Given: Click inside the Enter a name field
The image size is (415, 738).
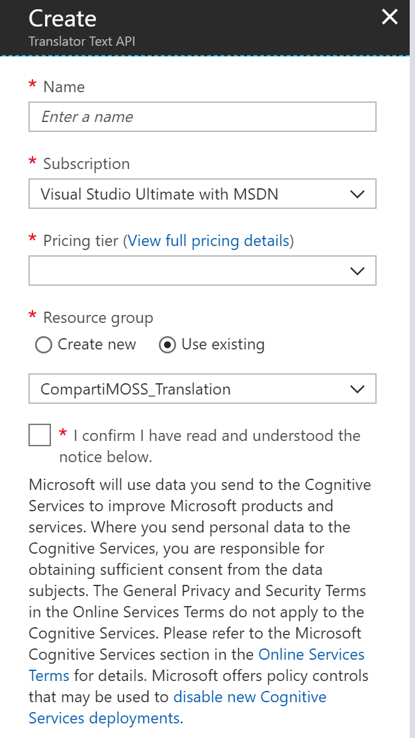Looking at the screenshot, I should [x=202, y=117].
